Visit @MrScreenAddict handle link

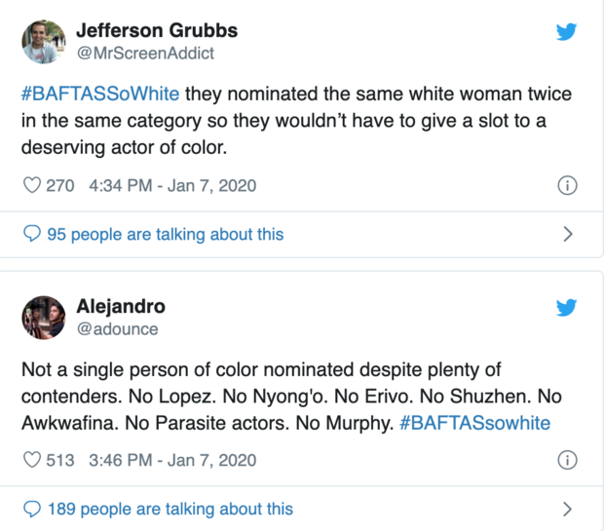point(144,54)
